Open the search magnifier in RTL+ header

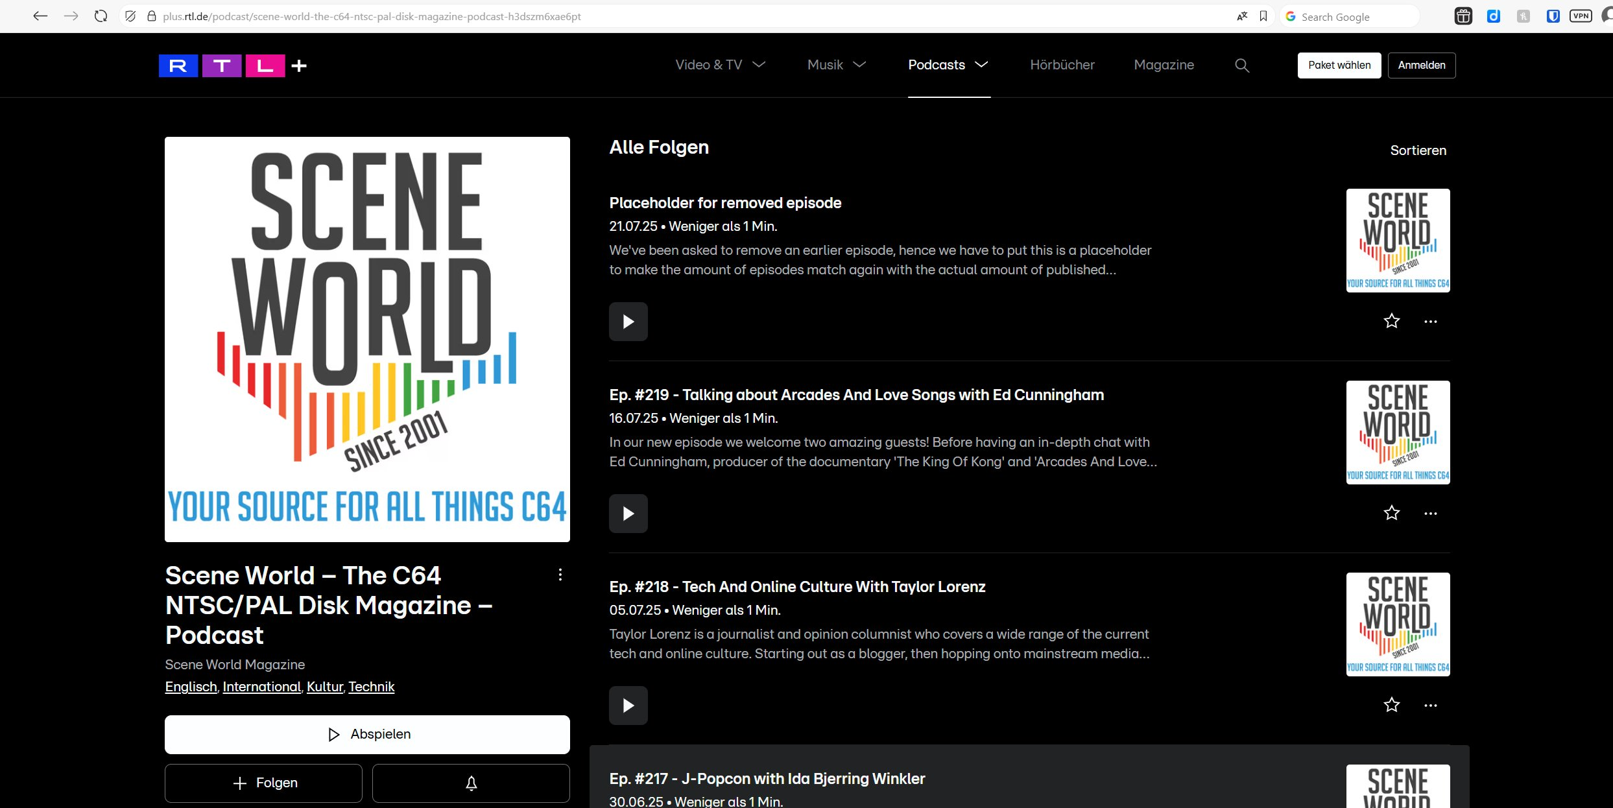(x=1242, y=65)
